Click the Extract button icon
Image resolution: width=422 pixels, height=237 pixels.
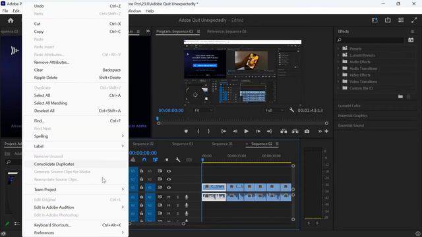[295, 132]
